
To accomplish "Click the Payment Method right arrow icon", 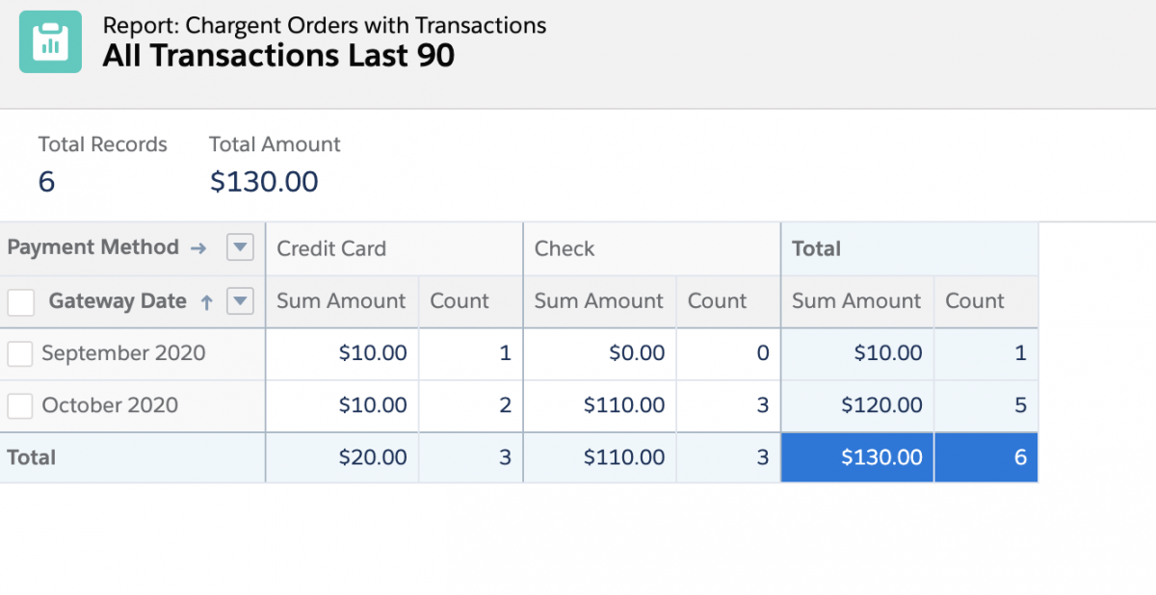I will [x=198, y=248].
